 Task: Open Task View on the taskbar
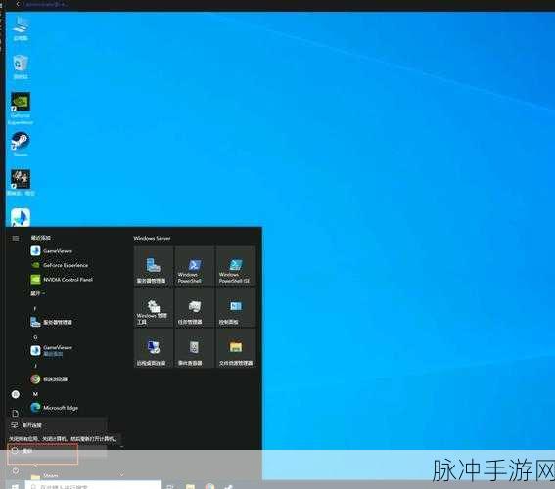coord(170,486)
